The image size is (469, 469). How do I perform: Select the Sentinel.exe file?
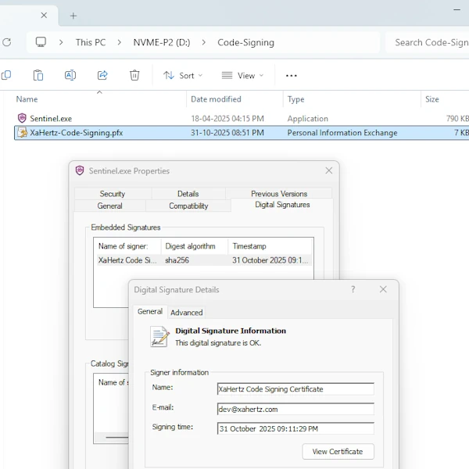click(x=50, y=118)
